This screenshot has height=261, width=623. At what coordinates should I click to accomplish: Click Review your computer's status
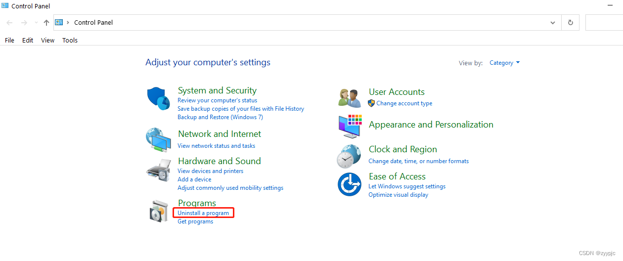click(218, 100)
